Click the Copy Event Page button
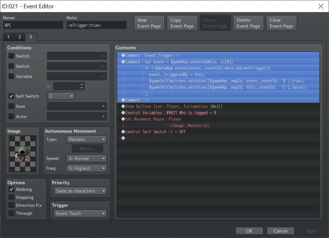 tap(182, 23)
